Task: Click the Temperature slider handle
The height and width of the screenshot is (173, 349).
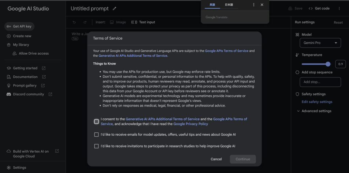Action: point(328,64)
